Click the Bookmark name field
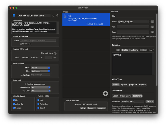The height and width of the screenshot is (125, 166). 133,101
